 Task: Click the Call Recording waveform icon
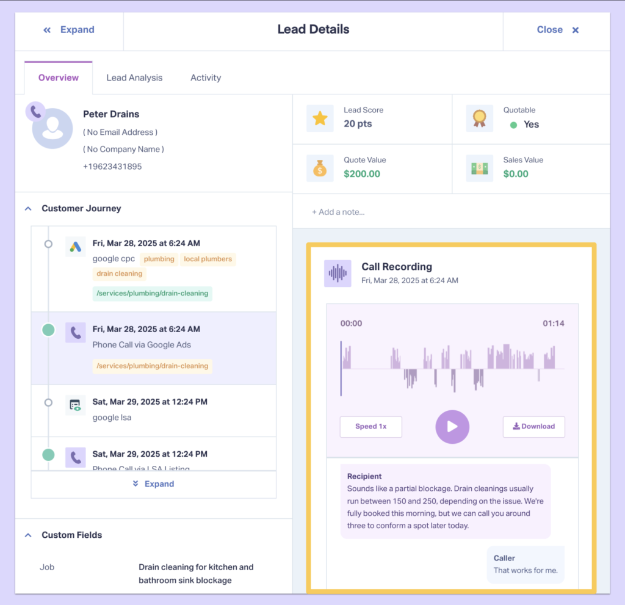(338, 273)
